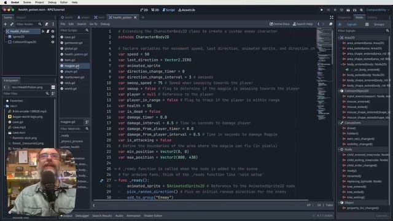The image size is (393, 221).
Task: Click the Filter Signals search field
Action: [x=364, y=31]
